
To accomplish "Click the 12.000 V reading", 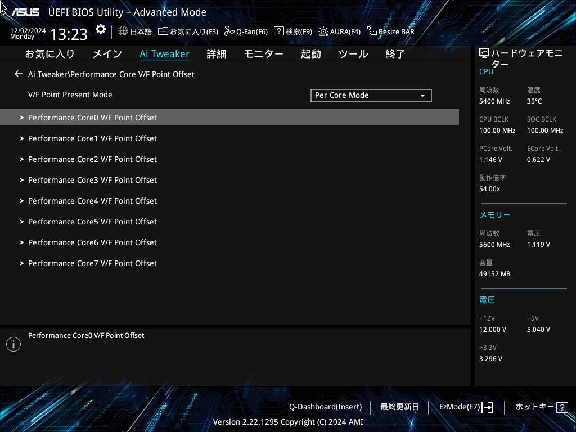I will 493,330.
